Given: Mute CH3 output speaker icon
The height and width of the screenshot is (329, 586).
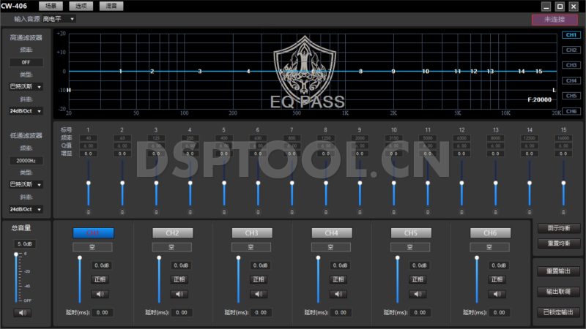Looking at the screenshot, I should click(x=259, y=294).
